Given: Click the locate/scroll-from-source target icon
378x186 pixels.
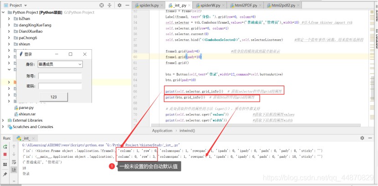Looking at the screenshot, I should coord(101,5).
